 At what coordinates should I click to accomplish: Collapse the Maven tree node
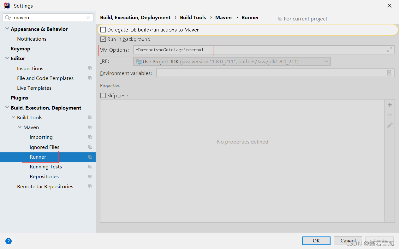click(x=20, y=127)
